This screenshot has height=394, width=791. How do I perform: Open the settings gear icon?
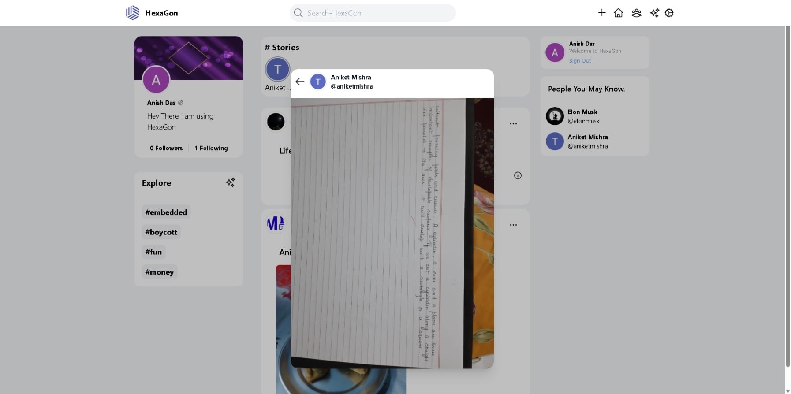coord(669,13)
